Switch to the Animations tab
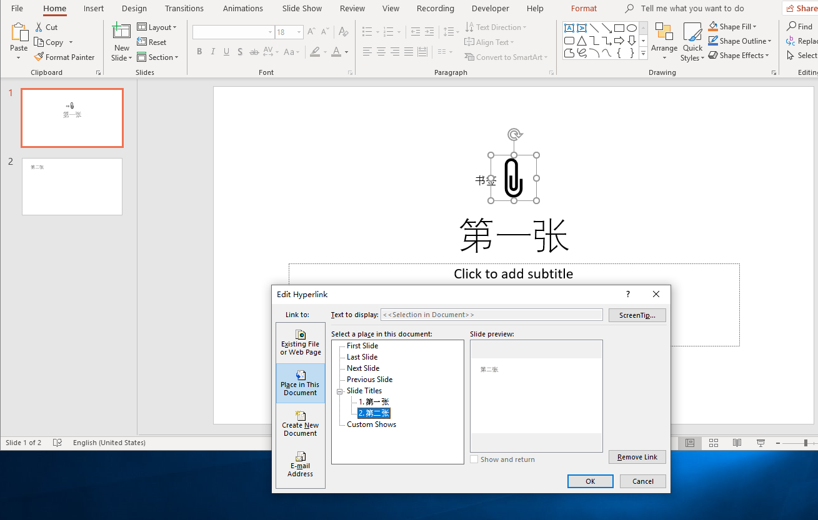 click(x=243, y=8)
